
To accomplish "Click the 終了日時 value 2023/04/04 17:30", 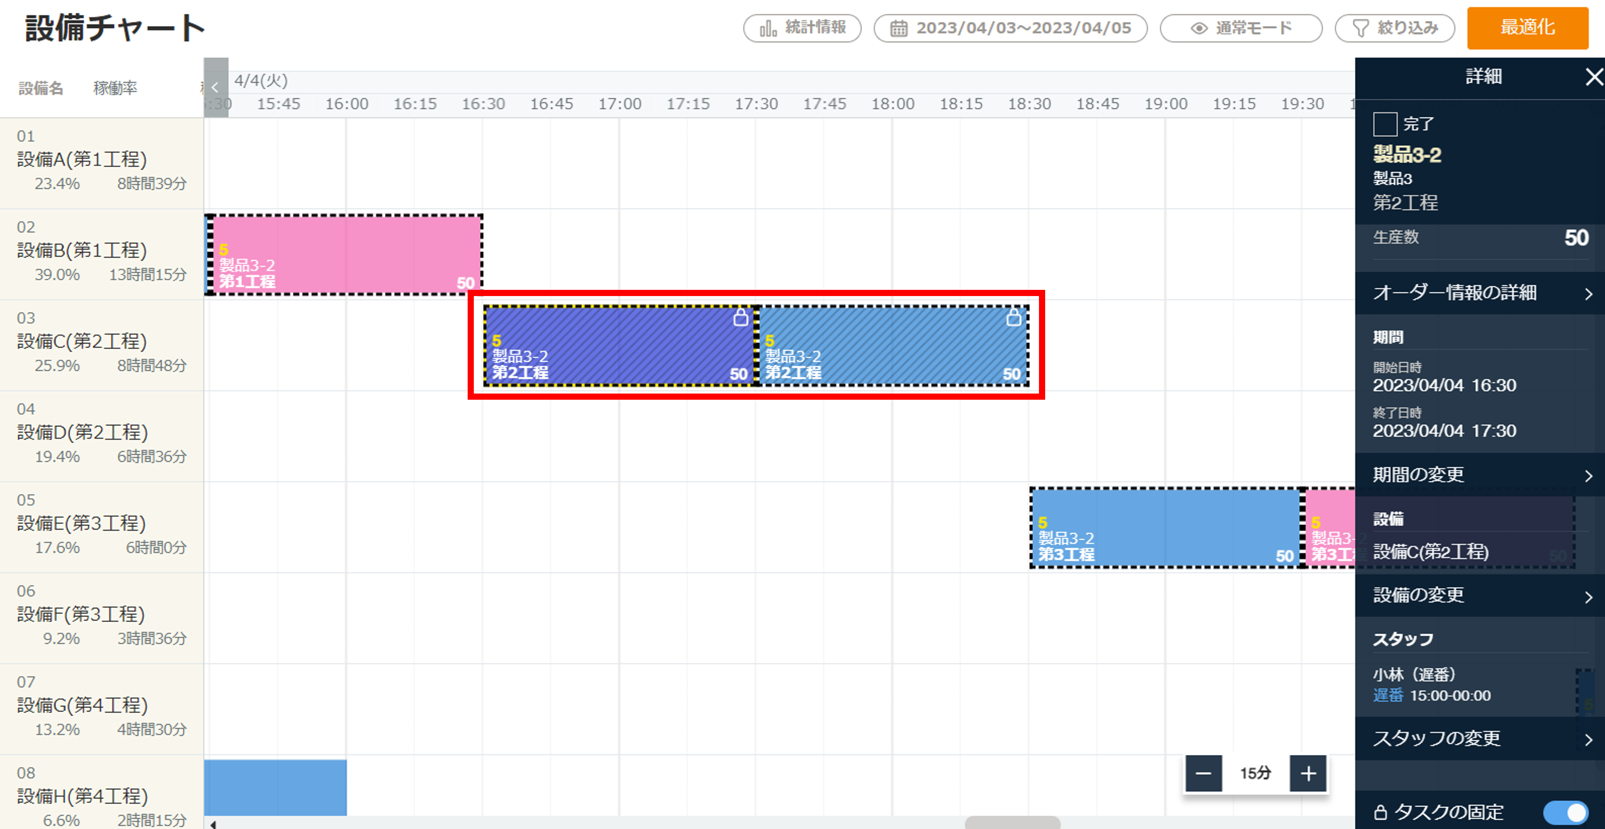I will [x=1444, y=431].
